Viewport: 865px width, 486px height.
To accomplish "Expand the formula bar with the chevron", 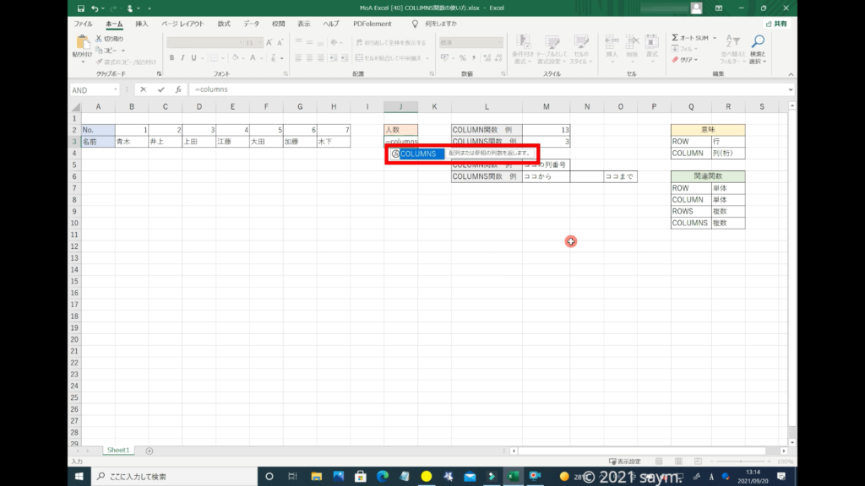I will (790, 89).
